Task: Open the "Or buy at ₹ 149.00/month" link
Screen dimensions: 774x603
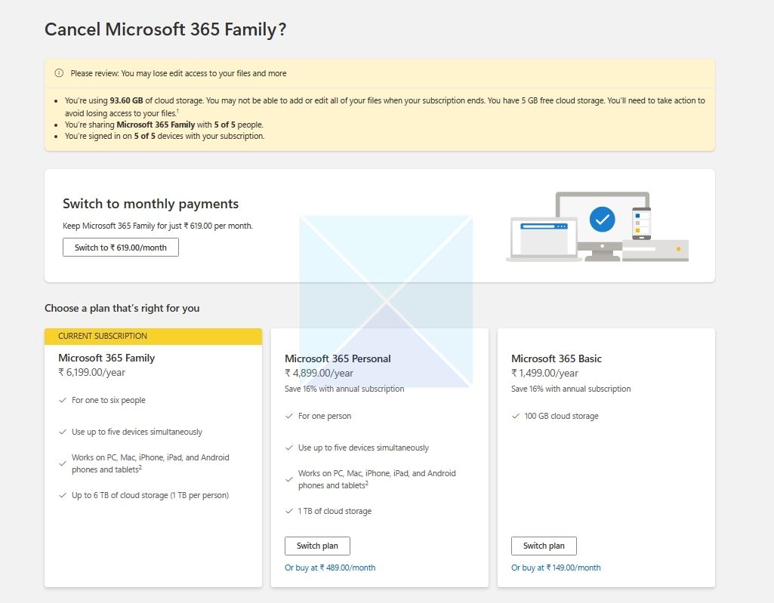Action: pos(556,568)
